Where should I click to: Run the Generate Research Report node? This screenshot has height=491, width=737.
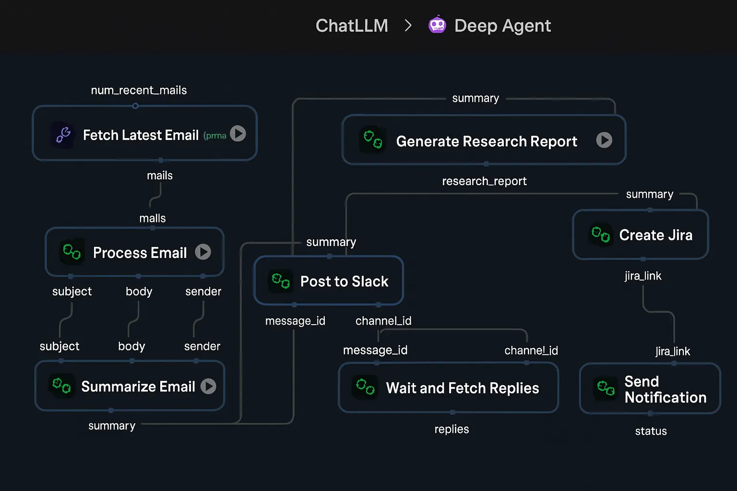point(604,140)
